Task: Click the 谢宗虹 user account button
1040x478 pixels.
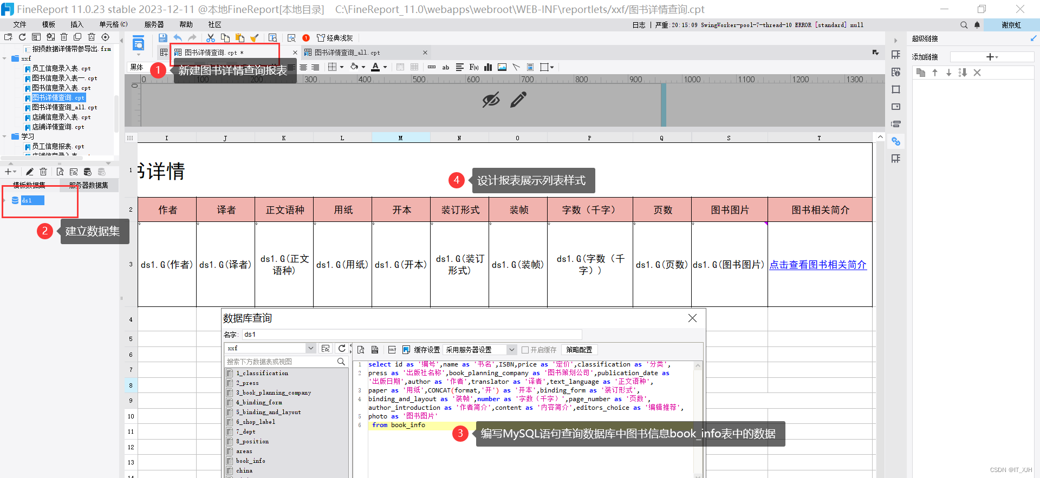Action: click(1011, 25)
